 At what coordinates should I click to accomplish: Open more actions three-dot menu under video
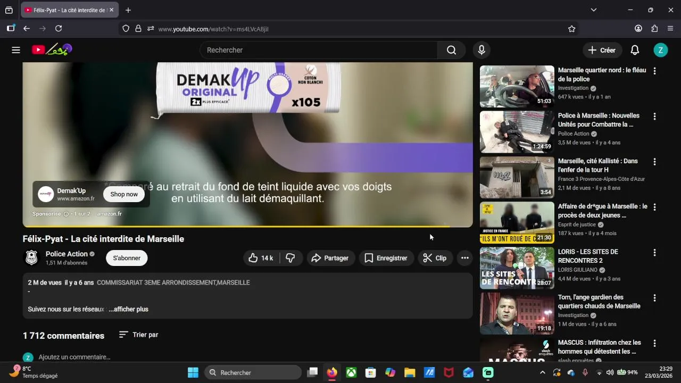[464, 258]
